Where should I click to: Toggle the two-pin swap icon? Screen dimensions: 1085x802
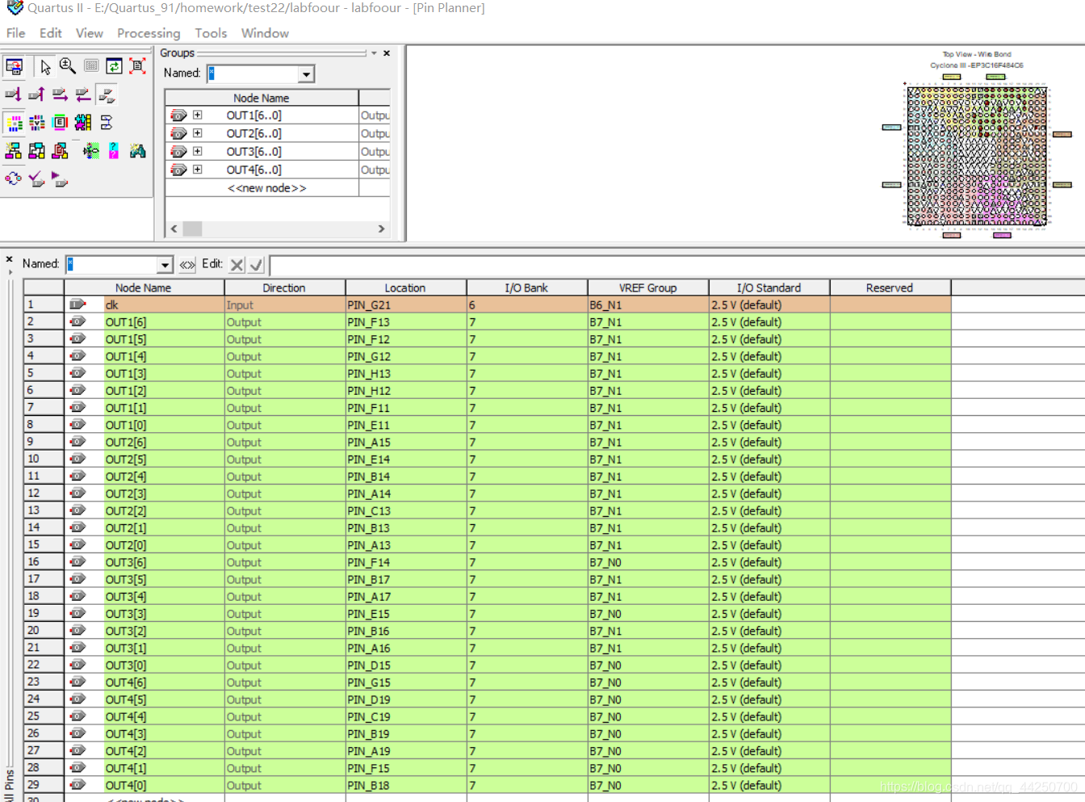[x=107, y=95]
